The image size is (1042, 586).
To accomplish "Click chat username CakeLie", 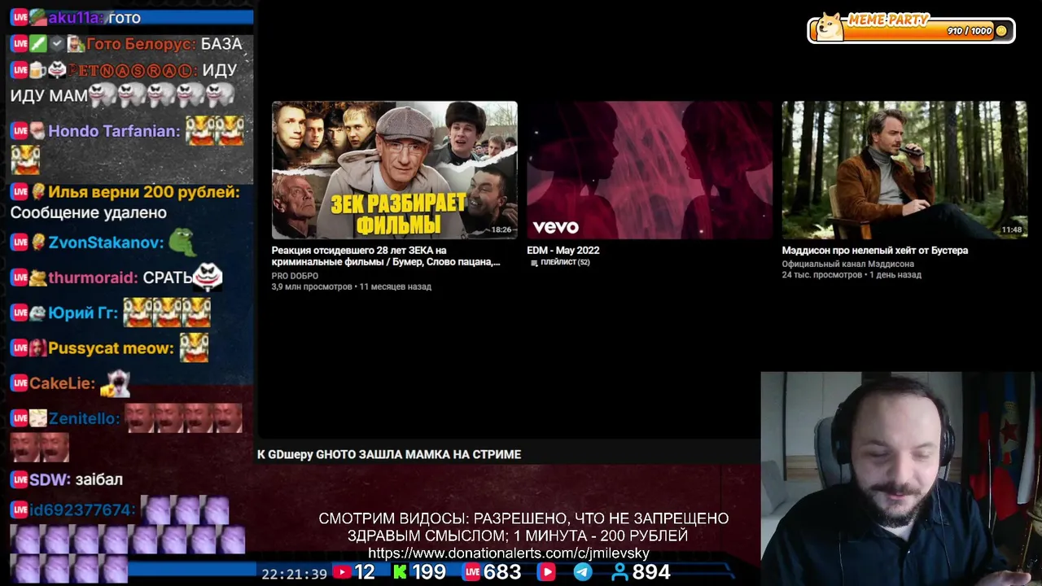I will (62, 383).
